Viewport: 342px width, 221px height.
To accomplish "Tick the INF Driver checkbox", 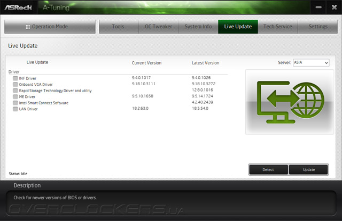I will tap(15, 78).
